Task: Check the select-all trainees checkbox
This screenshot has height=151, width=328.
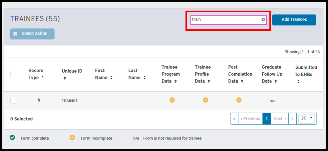Action: pos(13,74)
